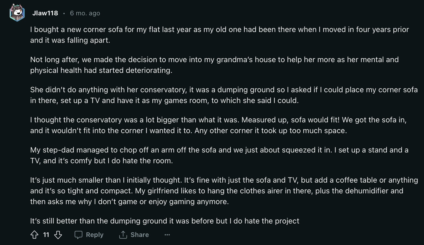Click the words "Measured up, sofa would fit!"
Image resolution: width=424 pixels, height=245 pixels.
pyautogui.click(x=290, y=120)
